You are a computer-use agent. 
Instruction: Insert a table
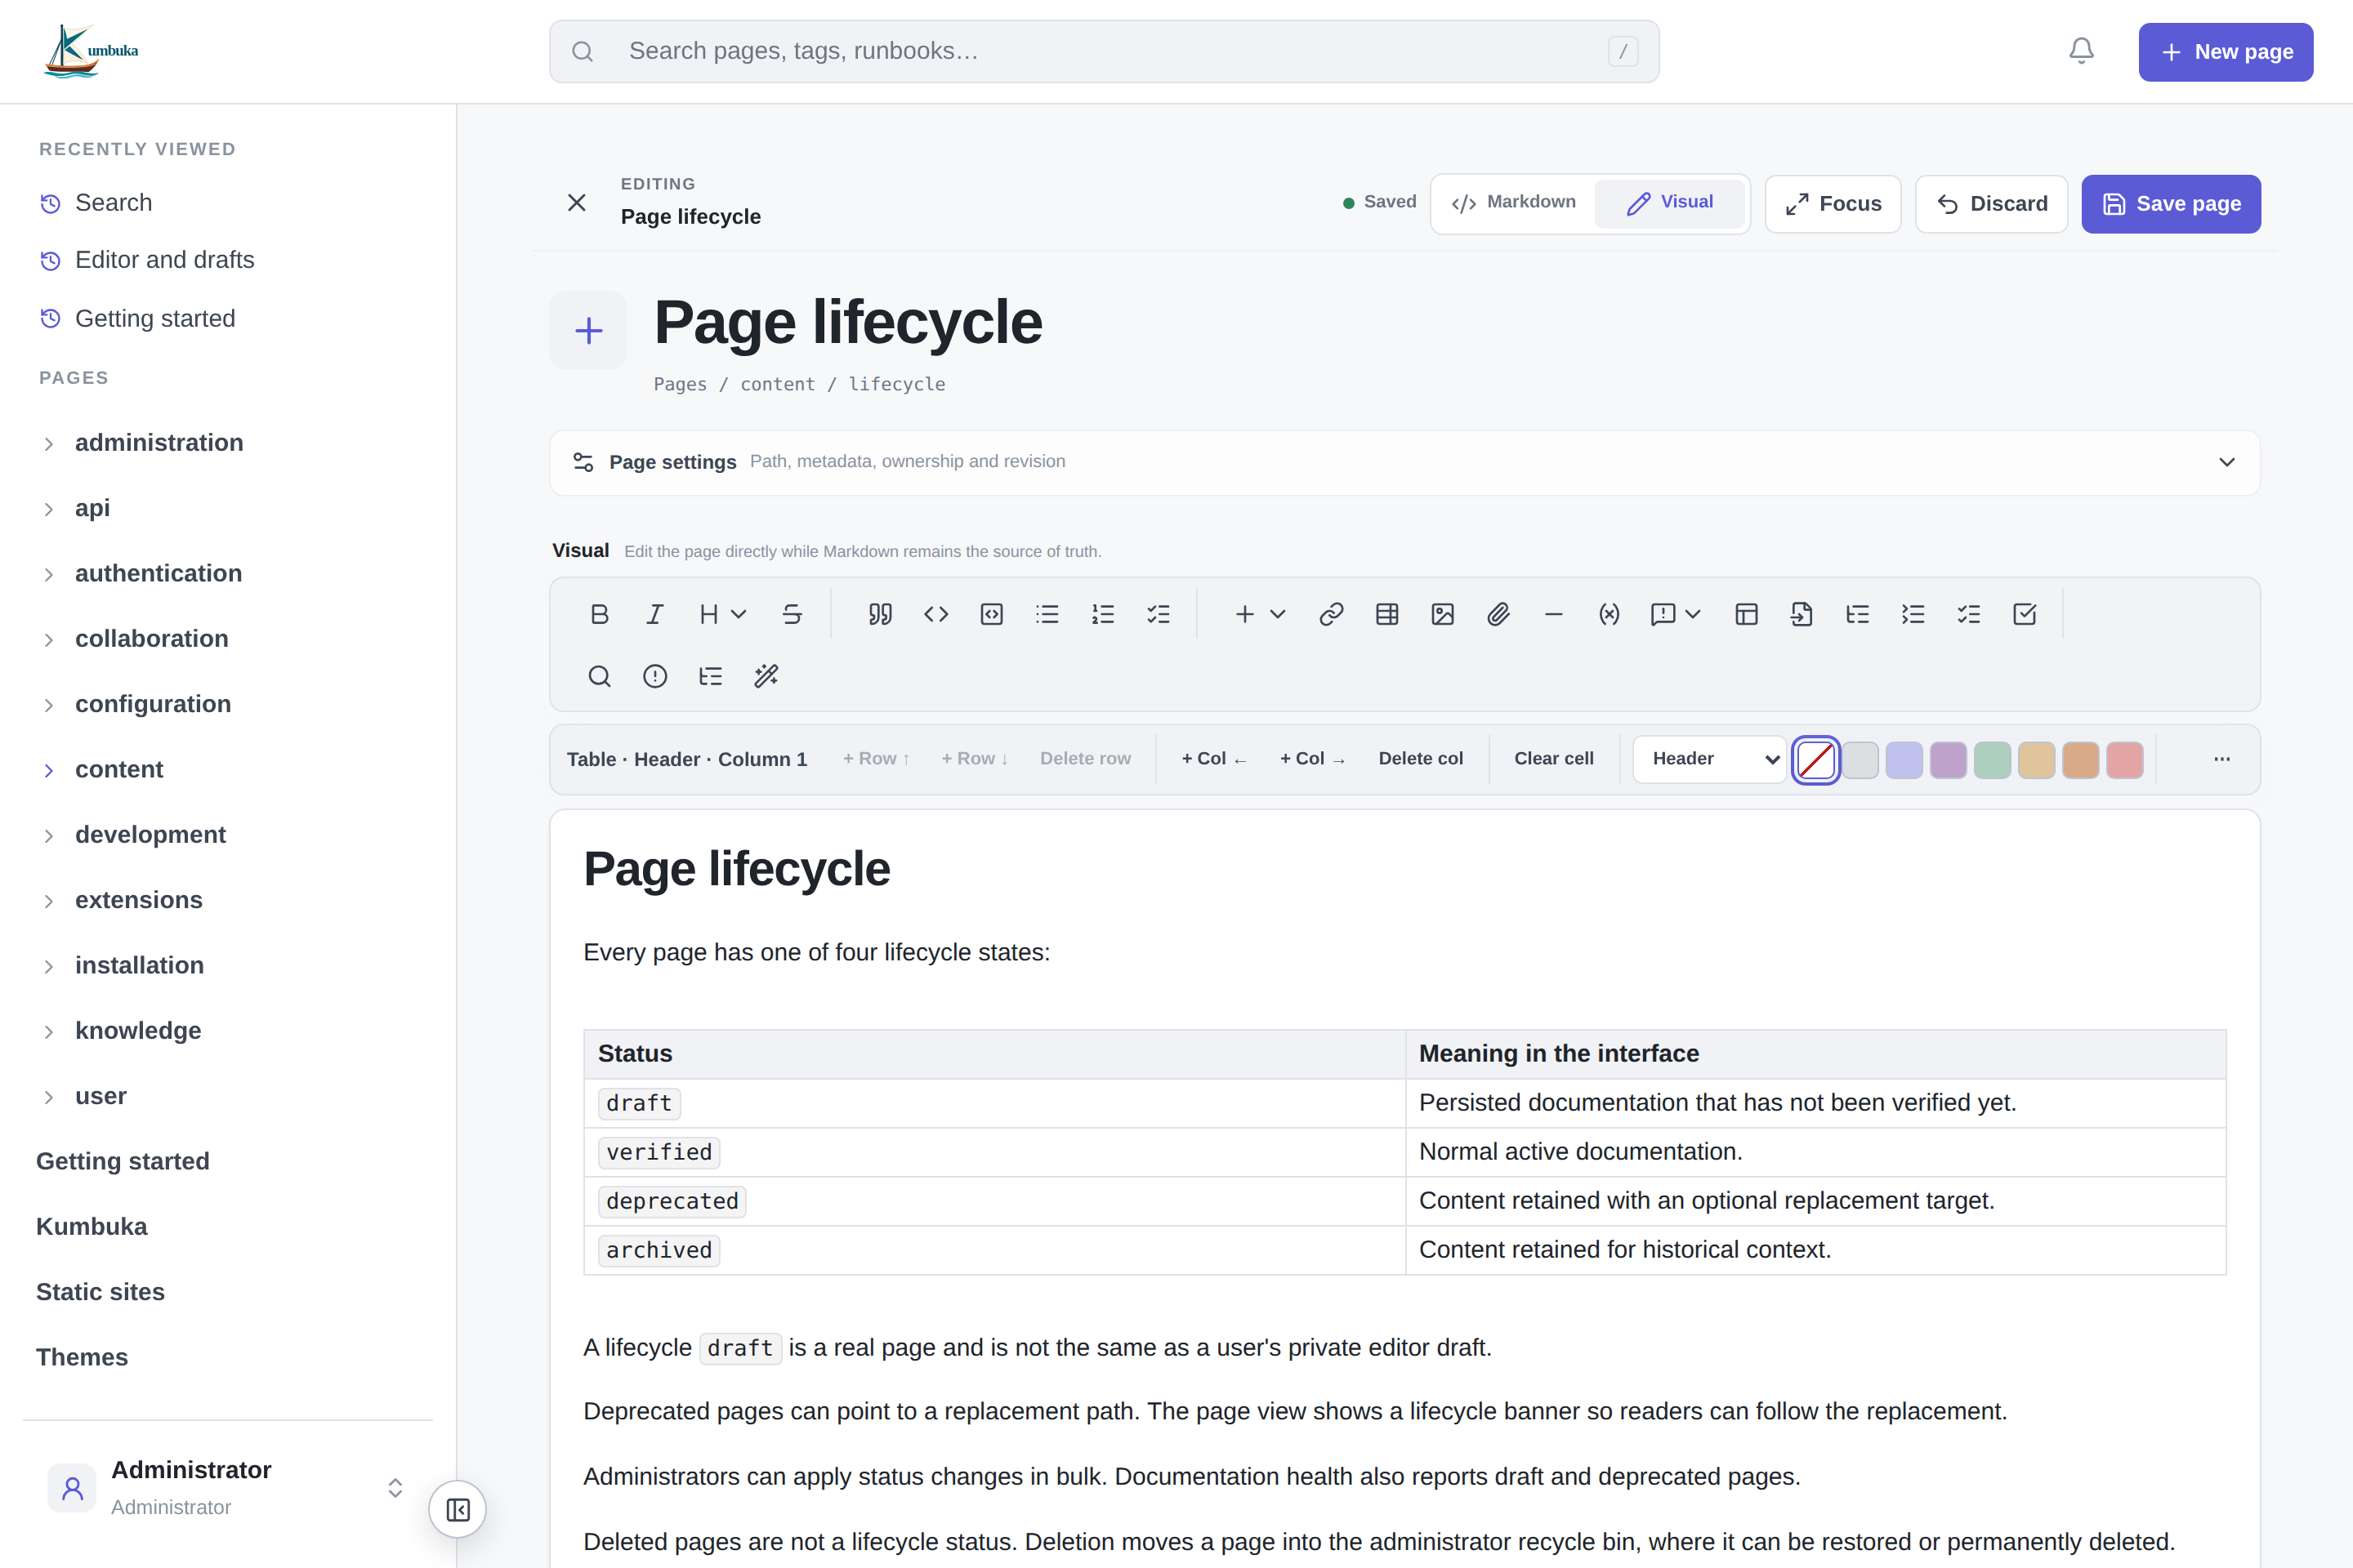[1386, 614]
